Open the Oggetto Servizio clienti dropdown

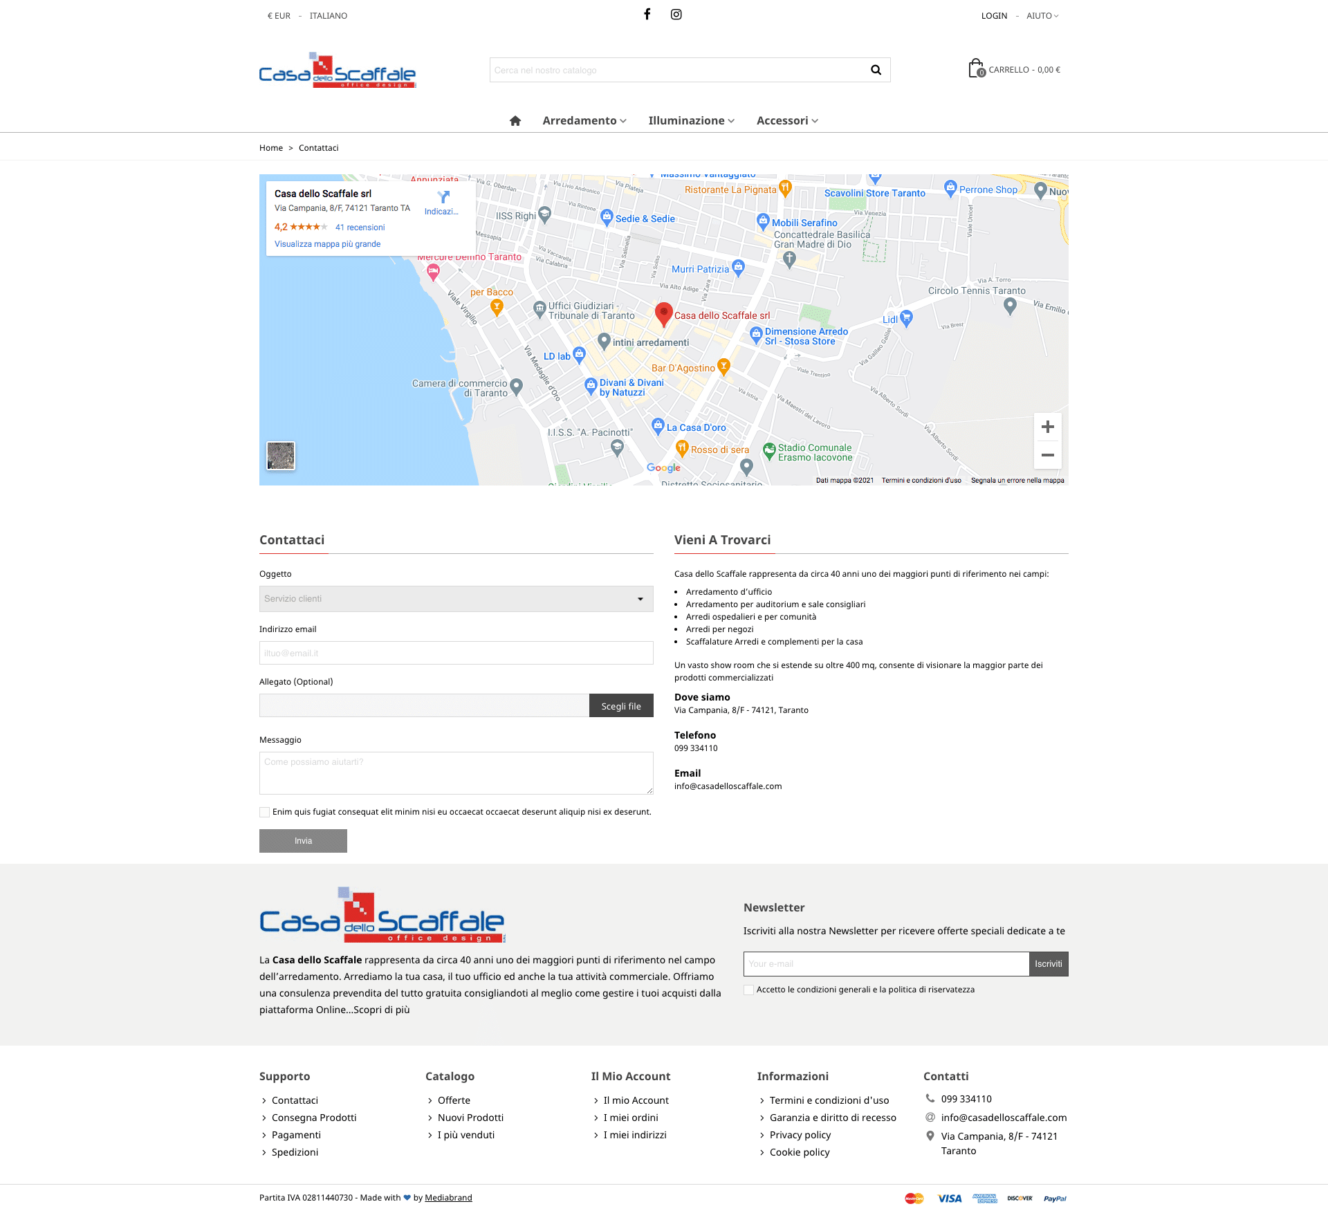click(x=456, y=599)
